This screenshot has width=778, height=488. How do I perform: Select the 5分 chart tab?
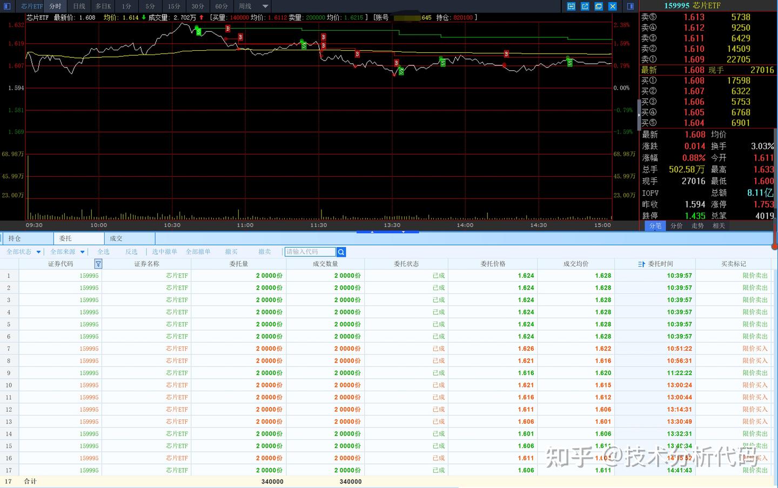150,6
